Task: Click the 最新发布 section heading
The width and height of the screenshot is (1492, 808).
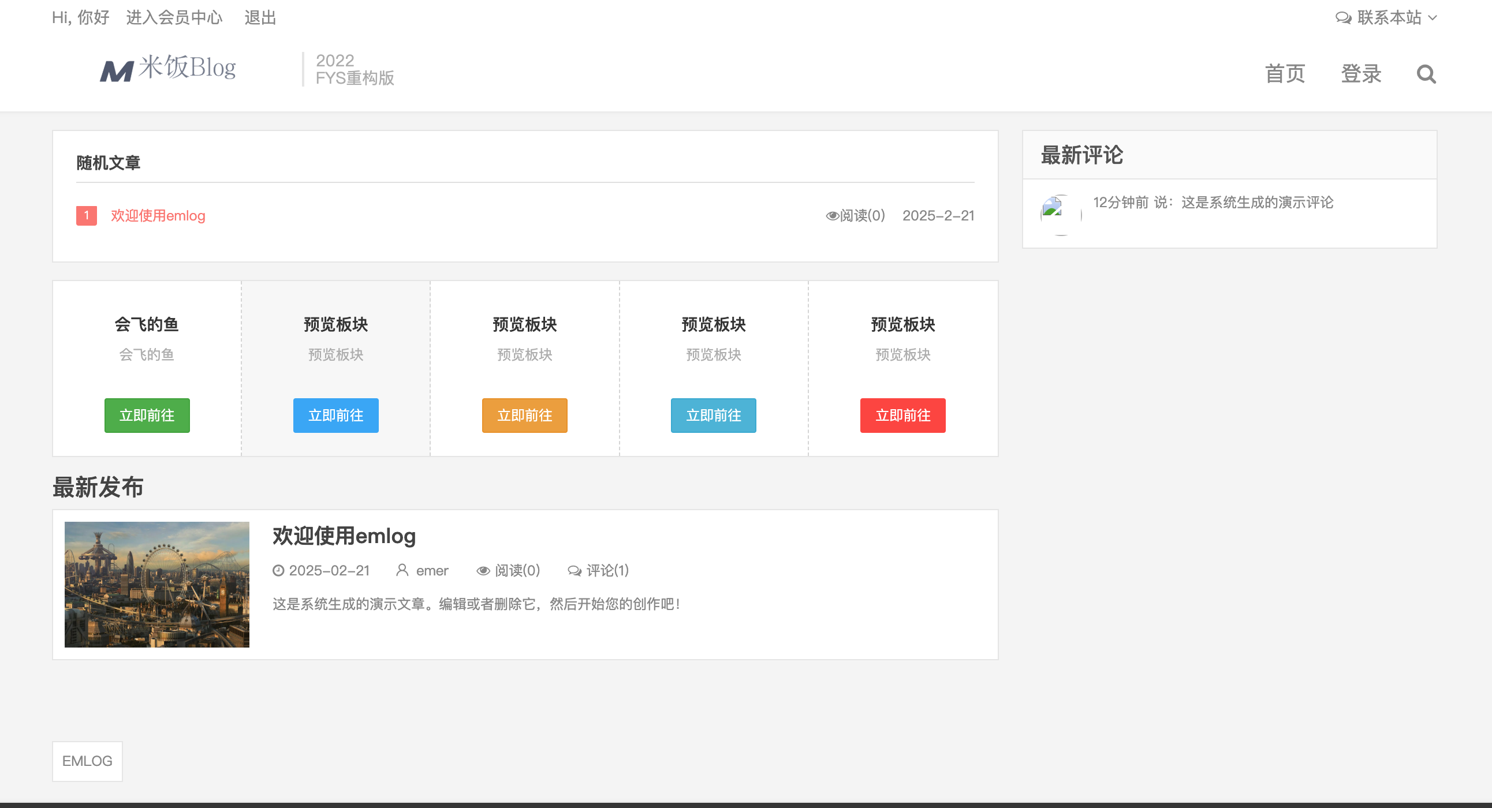Action: (98, 487)
